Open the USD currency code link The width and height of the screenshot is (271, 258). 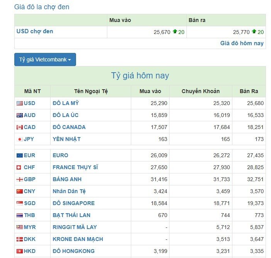click(30, 103)
